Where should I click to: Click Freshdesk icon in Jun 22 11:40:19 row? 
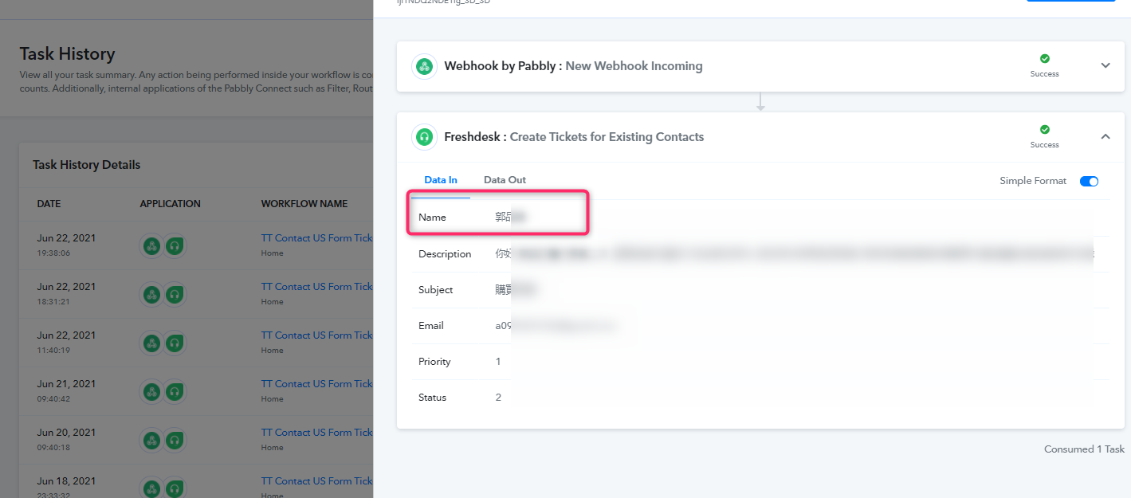click(x=175, y=343)
